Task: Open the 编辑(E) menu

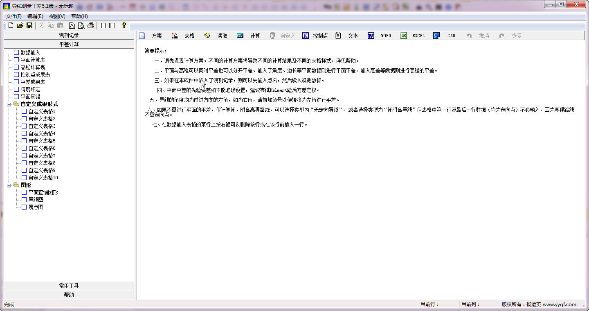Action: 36,16
